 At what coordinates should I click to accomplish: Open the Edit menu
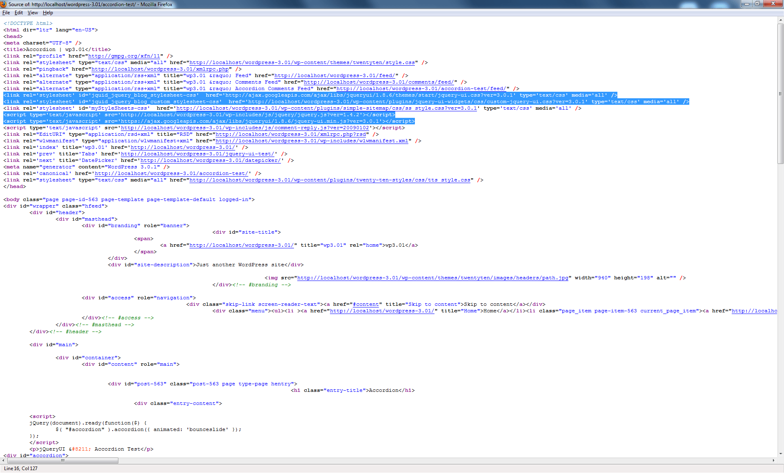coord(19,13)
